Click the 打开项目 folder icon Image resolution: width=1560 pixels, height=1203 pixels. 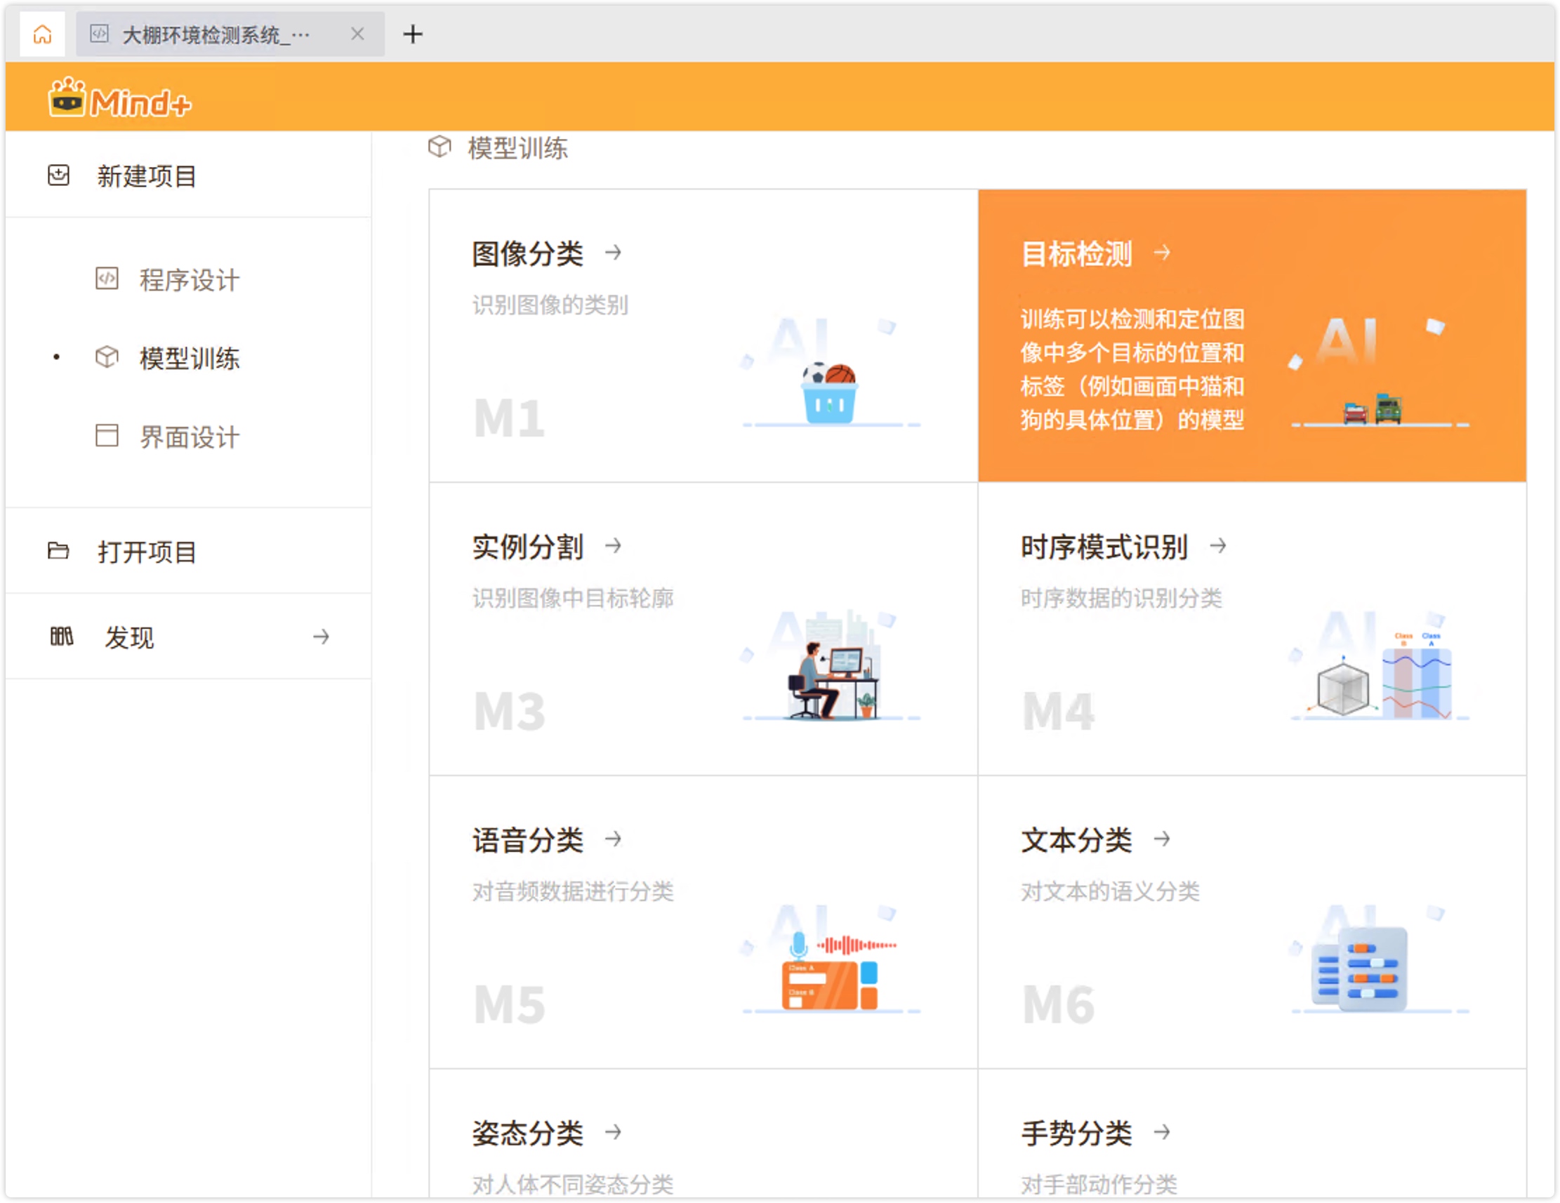pos(58,550)
